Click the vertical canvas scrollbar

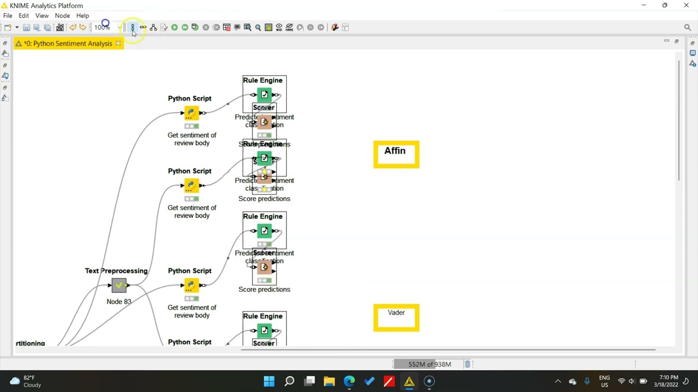click(679, 121)
